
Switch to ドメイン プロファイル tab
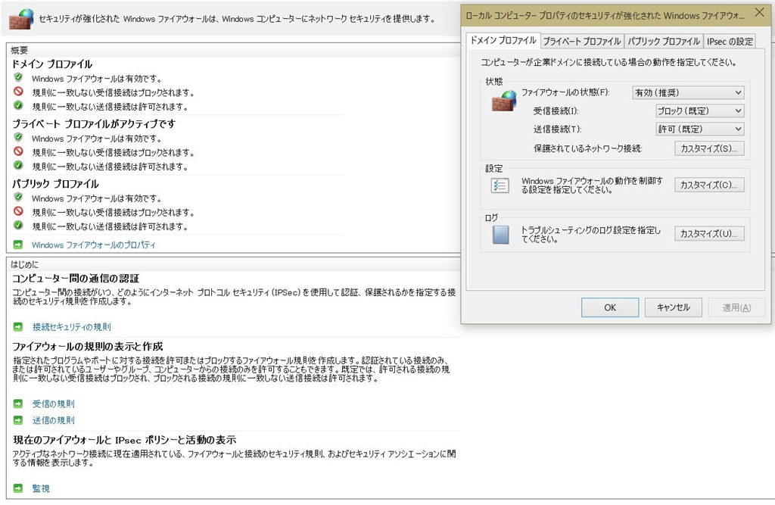503,41
